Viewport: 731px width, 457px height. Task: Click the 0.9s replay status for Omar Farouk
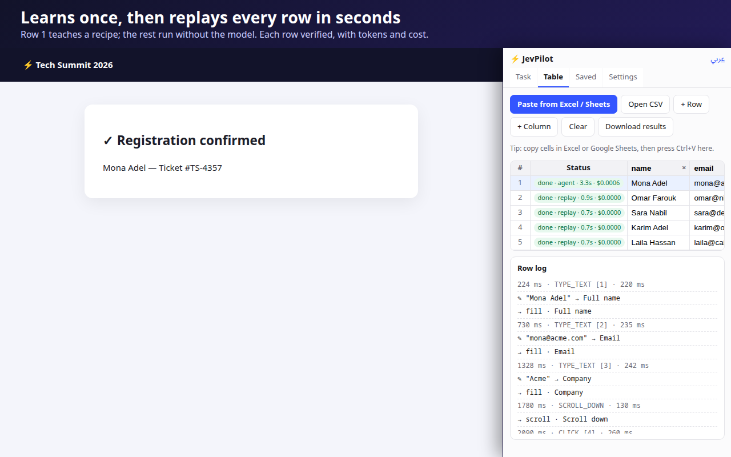579,198
